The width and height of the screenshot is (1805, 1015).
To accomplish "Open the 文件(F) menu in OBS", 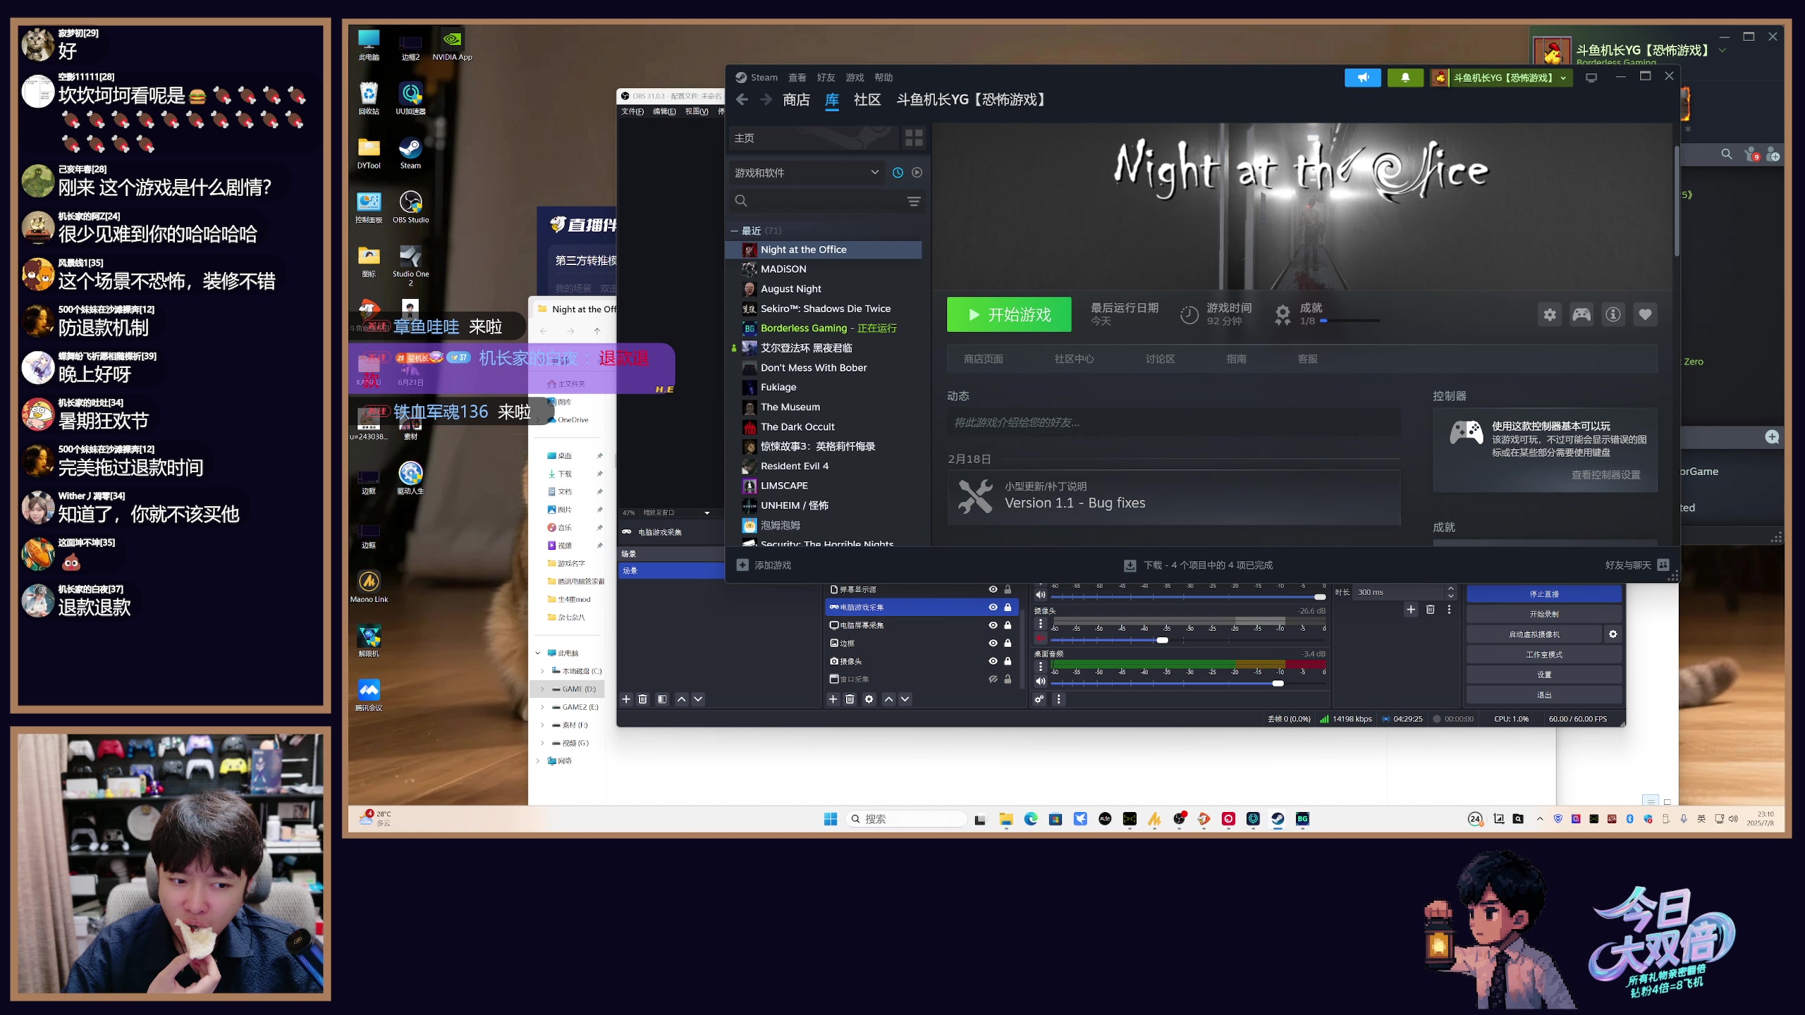I will coord(632,111).
